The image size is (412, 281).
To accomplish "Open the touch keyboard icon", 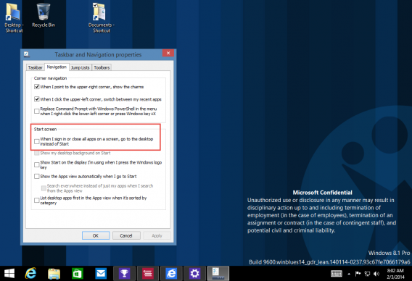I will click(x=337, y=274).
